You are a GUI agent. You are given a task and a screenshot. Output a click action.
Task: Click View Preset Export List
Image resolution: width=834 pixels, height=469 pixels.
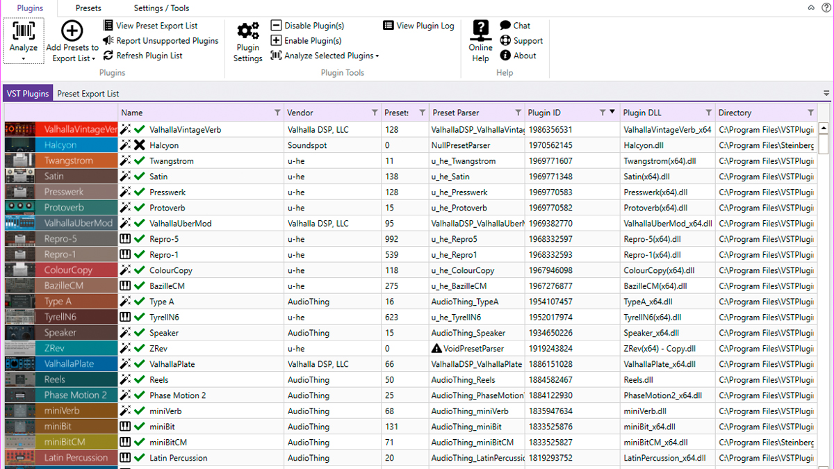(x=150, y=26)
